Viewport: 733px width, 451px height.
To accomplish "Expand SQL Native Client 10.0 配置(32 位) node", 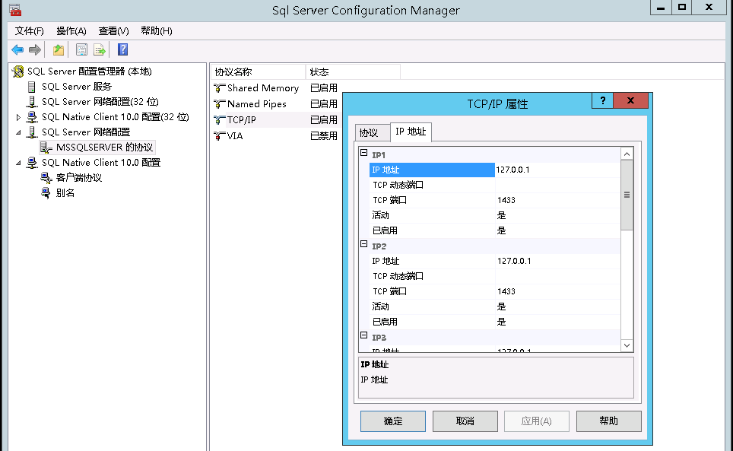I will (18, 117).
